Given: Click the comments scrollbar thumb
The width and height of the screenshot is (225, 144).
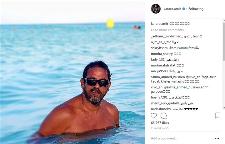Looking at the screenshot, I should [x=224, y=41].
